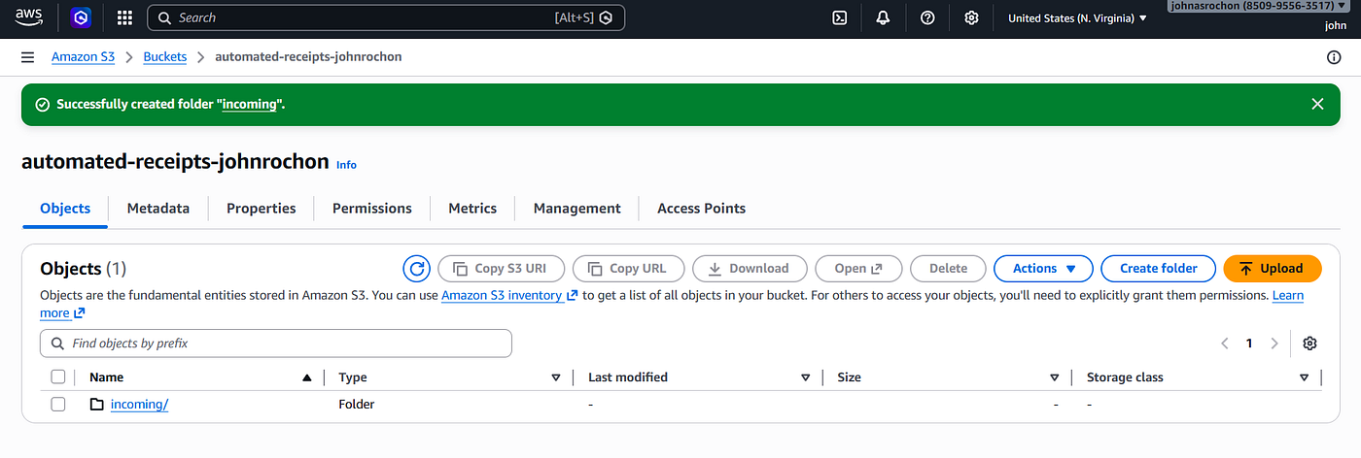The image size is (1361, 458).
Task: Open the Services grid menu icon
Action: pos(124,17)
